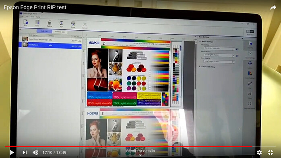Mute the video with the speaker icon
This screenshot has height=158, width=281.
pyautogui.click(x=35, y=152)
